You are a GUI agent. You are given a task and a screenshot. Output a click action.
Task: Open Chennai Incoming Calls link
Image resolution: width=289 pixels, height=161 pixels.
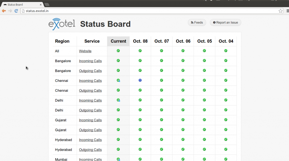tap(90, 80)
